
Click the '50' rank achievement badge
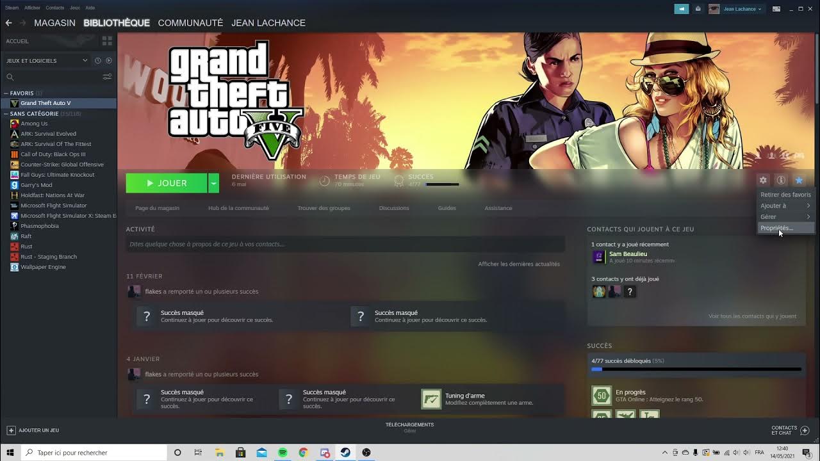(x=602, y=396)
